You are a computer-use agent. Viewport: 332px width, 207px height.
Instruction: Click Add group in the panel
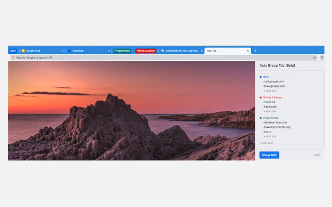click(266, 143)
